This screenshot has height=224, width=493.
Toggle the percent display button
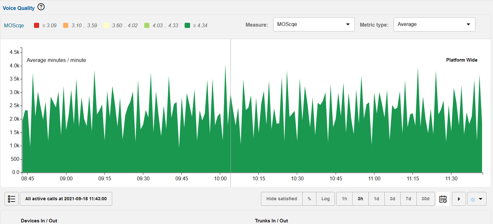coord(309,199)
